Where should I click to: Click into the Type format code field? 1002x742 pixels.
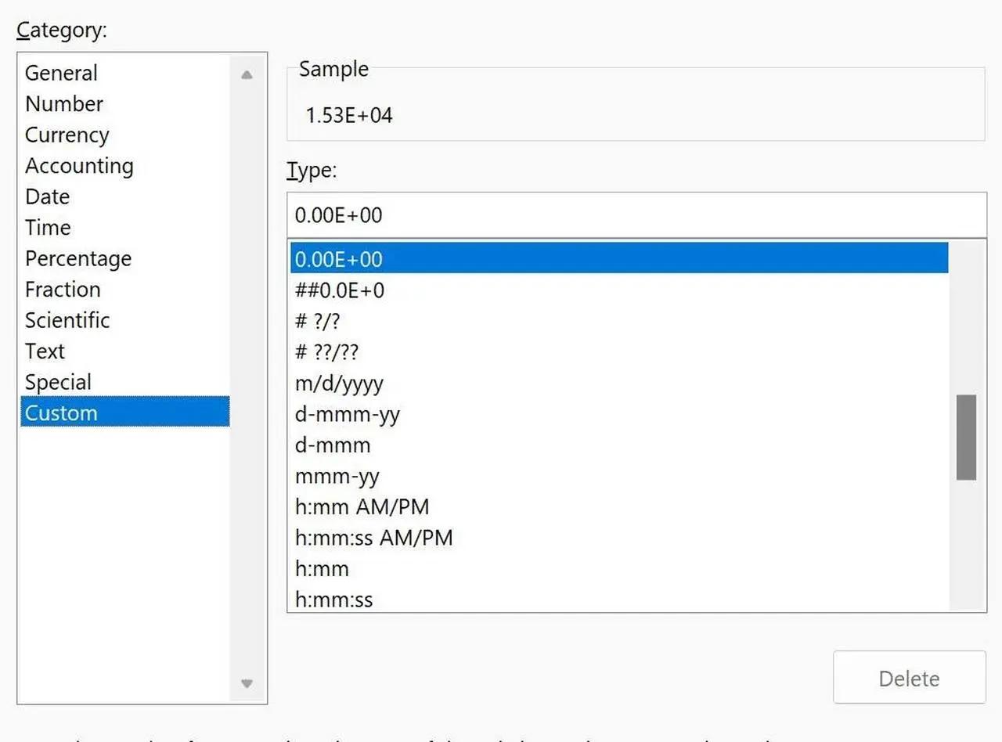(x=636, y=214)
